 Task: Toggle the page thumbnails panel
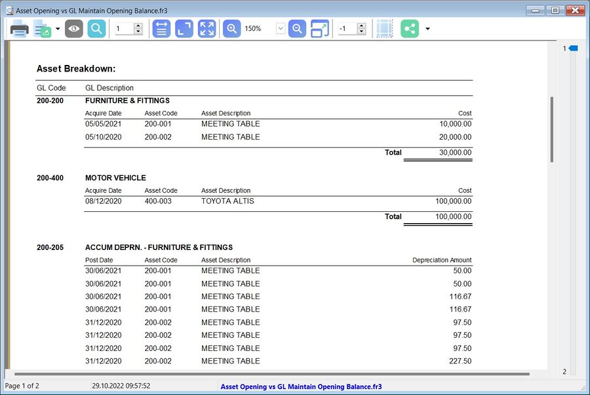(x=383, y=28)
